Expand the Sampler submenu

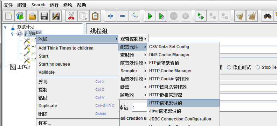click(x=133, y=71)
